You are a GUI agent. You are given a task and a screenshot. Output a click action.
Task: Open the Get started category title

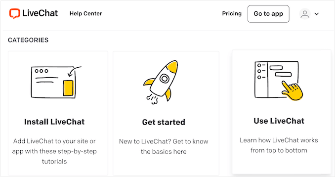[x=164, y=122]
